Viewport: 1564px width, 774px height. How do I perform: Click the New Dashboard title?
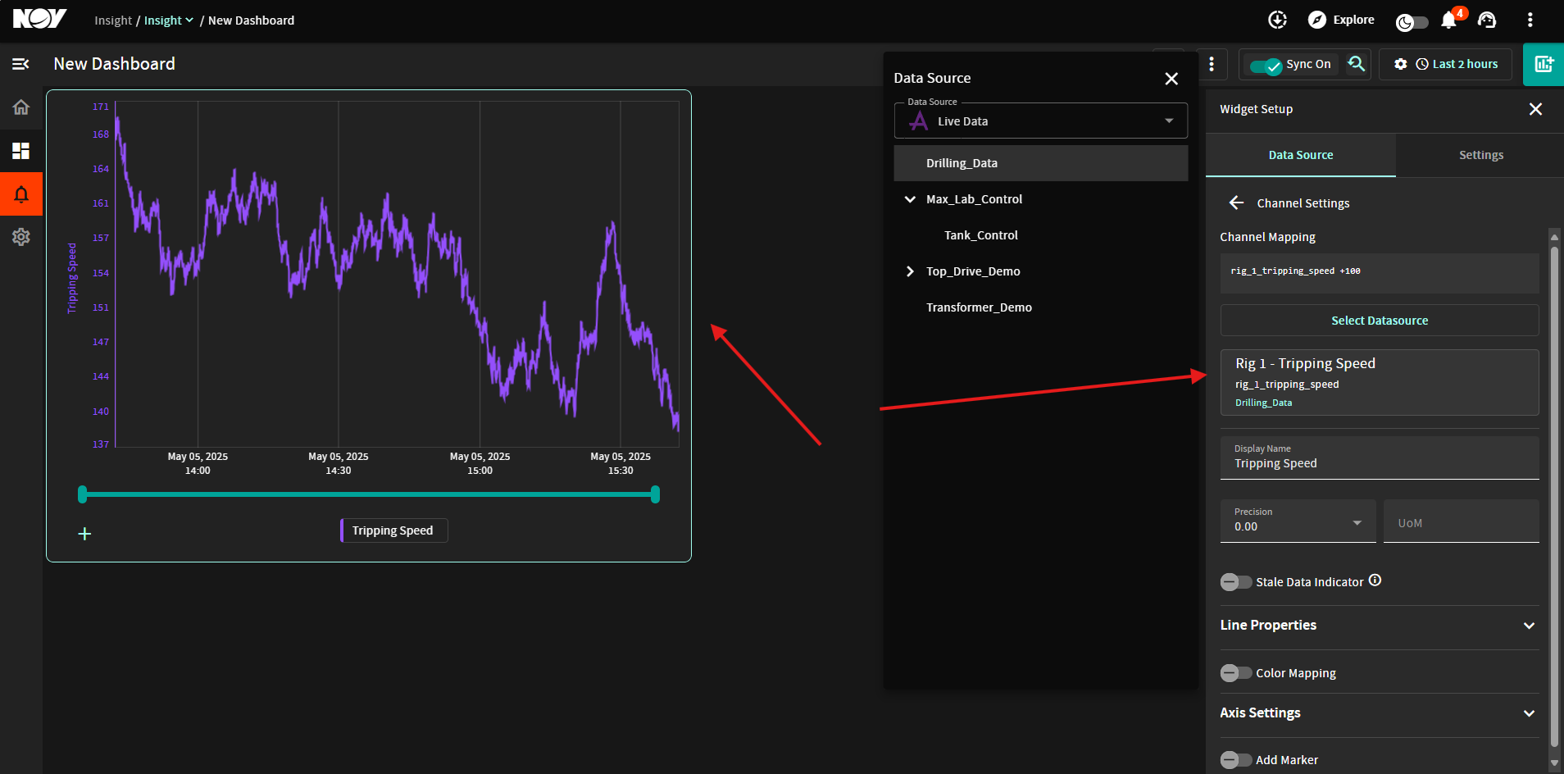pos(115,64)
